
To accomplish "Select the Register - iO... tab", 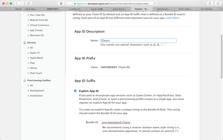I will [x=142, y=9].
